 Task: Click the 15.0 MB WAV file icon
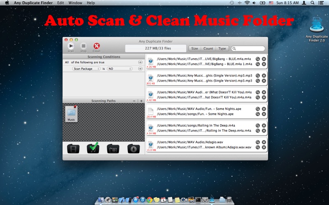[x=151, y=145]
